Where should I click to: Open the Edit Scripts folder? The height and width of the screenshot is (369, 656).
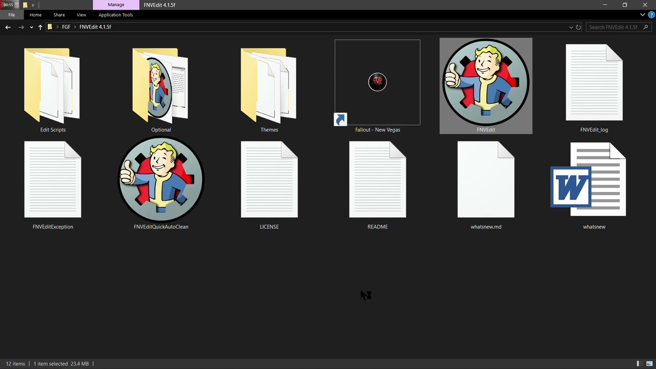[x=52, y=85]
